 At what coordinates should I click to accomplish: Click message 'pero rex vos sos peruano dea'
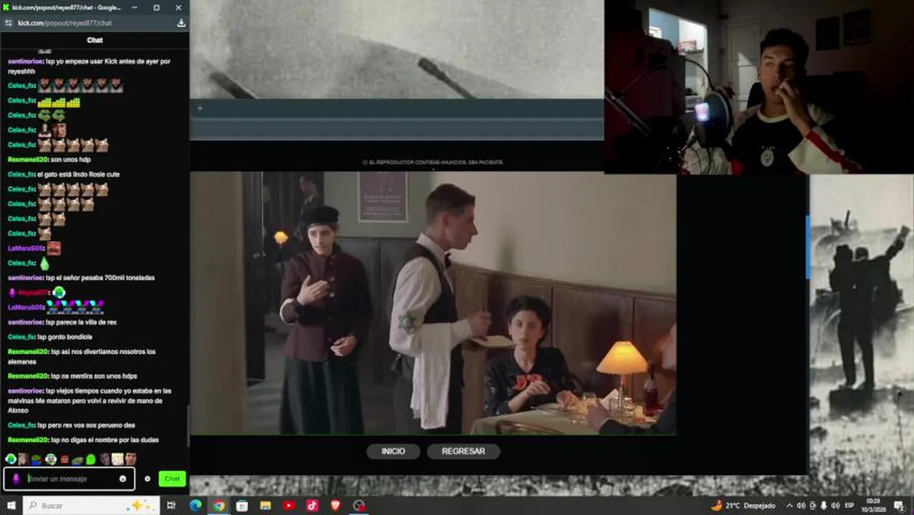coord(86,425)
